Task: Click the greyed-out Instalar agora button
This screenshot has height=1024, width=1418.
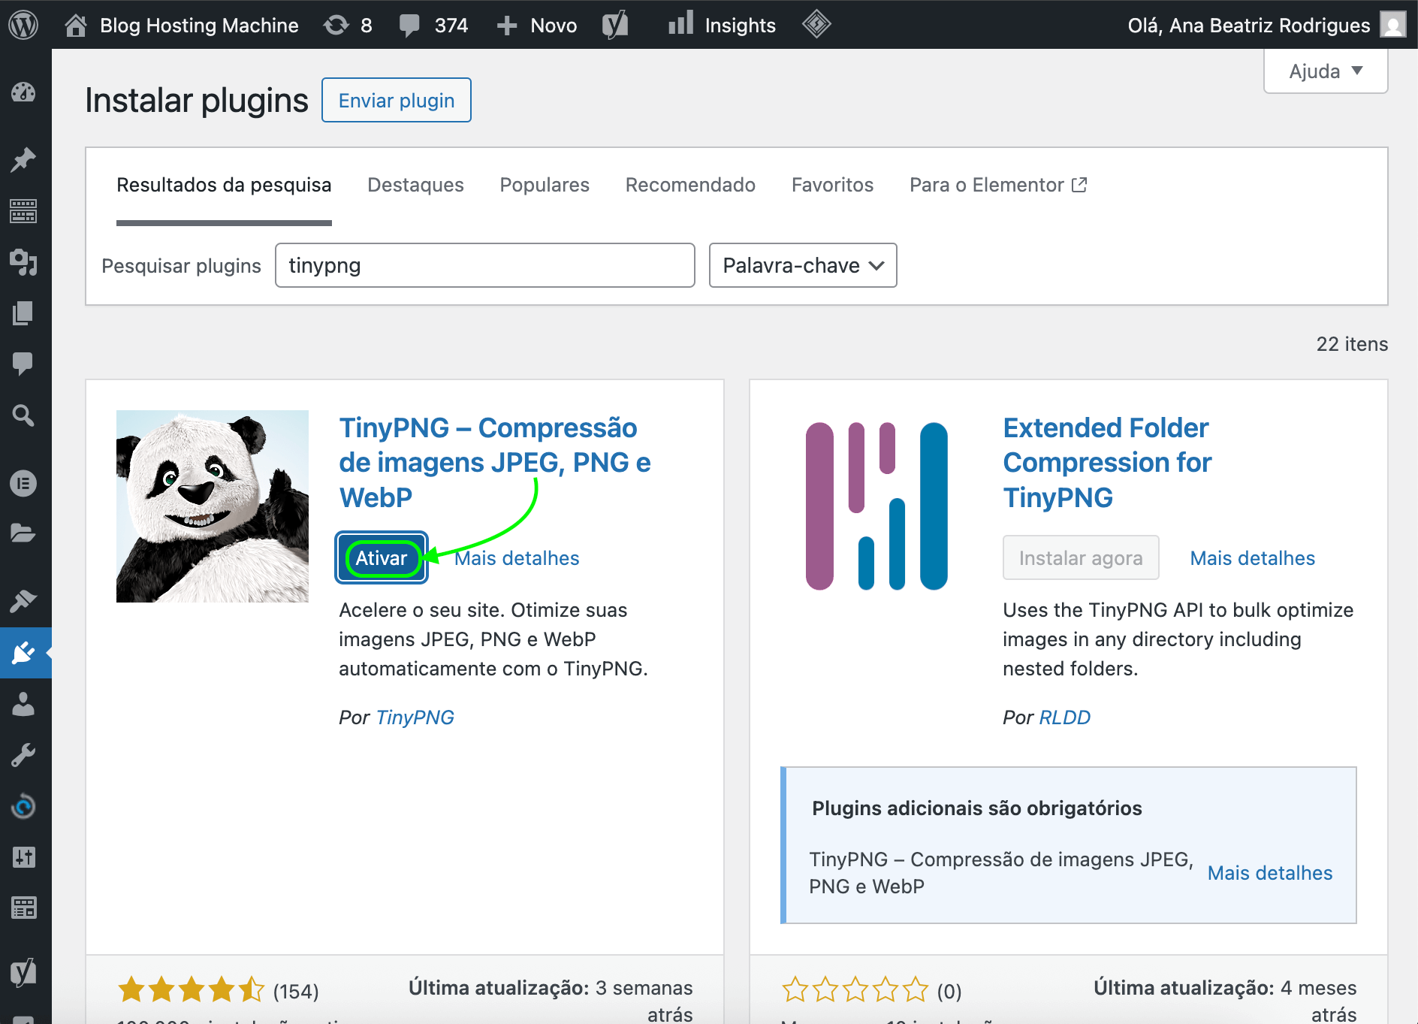Action: 1081,557
